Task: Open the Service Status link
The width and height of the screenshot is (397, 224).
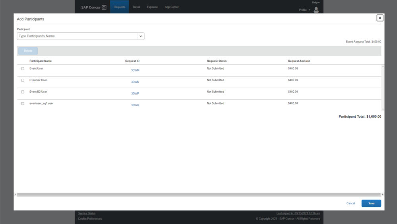Action: coord(87,213)
